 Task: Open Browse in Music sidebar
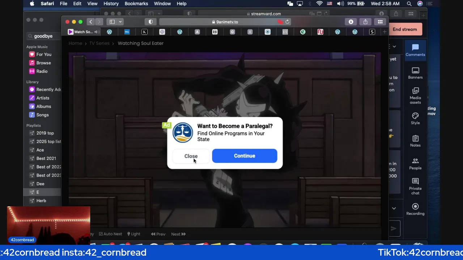pyautogui.click(x=43, y=63)
